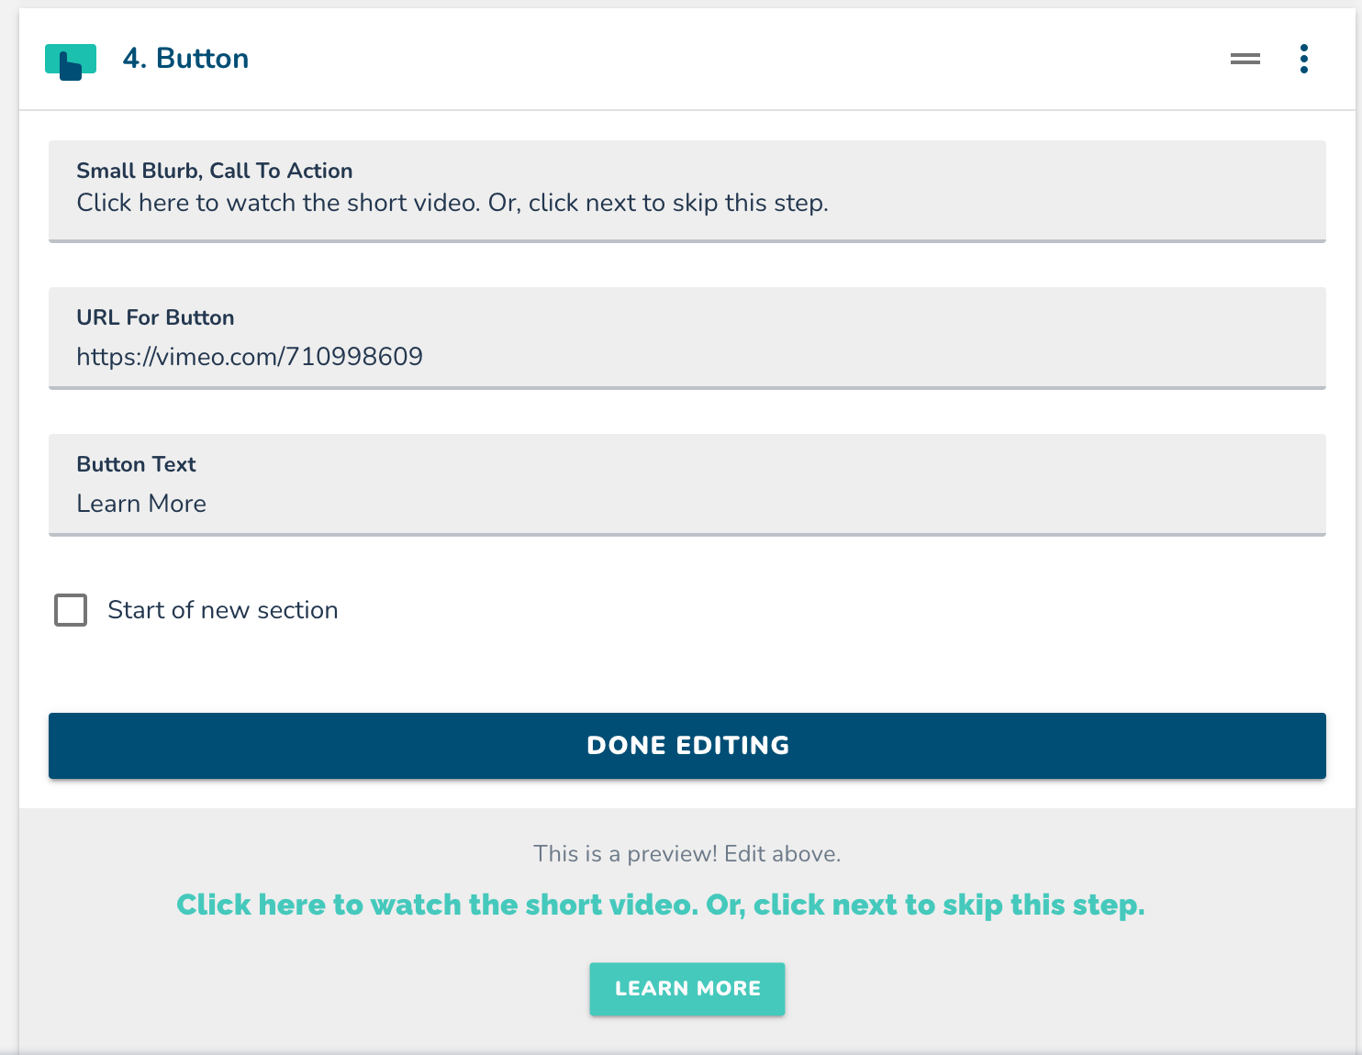1362x1055 pixels.
Task: Click "This is a preview! Edit above." text
Action: tap(687, 854)
